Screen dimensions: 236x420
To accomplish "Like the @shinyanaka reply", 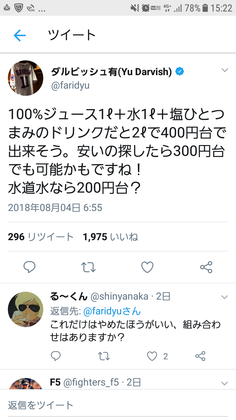I will (x=152, y=356).
